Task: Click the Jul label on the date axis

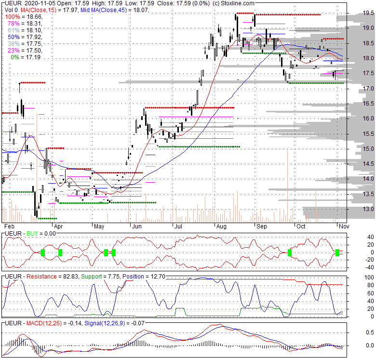Action: (x=178, y=226)
